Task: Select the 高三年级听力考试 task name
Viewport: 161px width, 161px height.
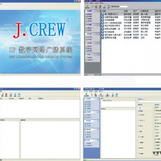Action: (x=112, y=26)
